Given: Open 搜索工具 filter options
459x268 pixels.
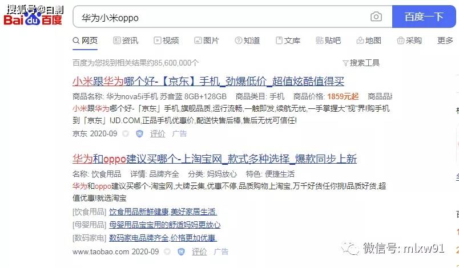Looking at the screenshot, I should coord(361,63).
